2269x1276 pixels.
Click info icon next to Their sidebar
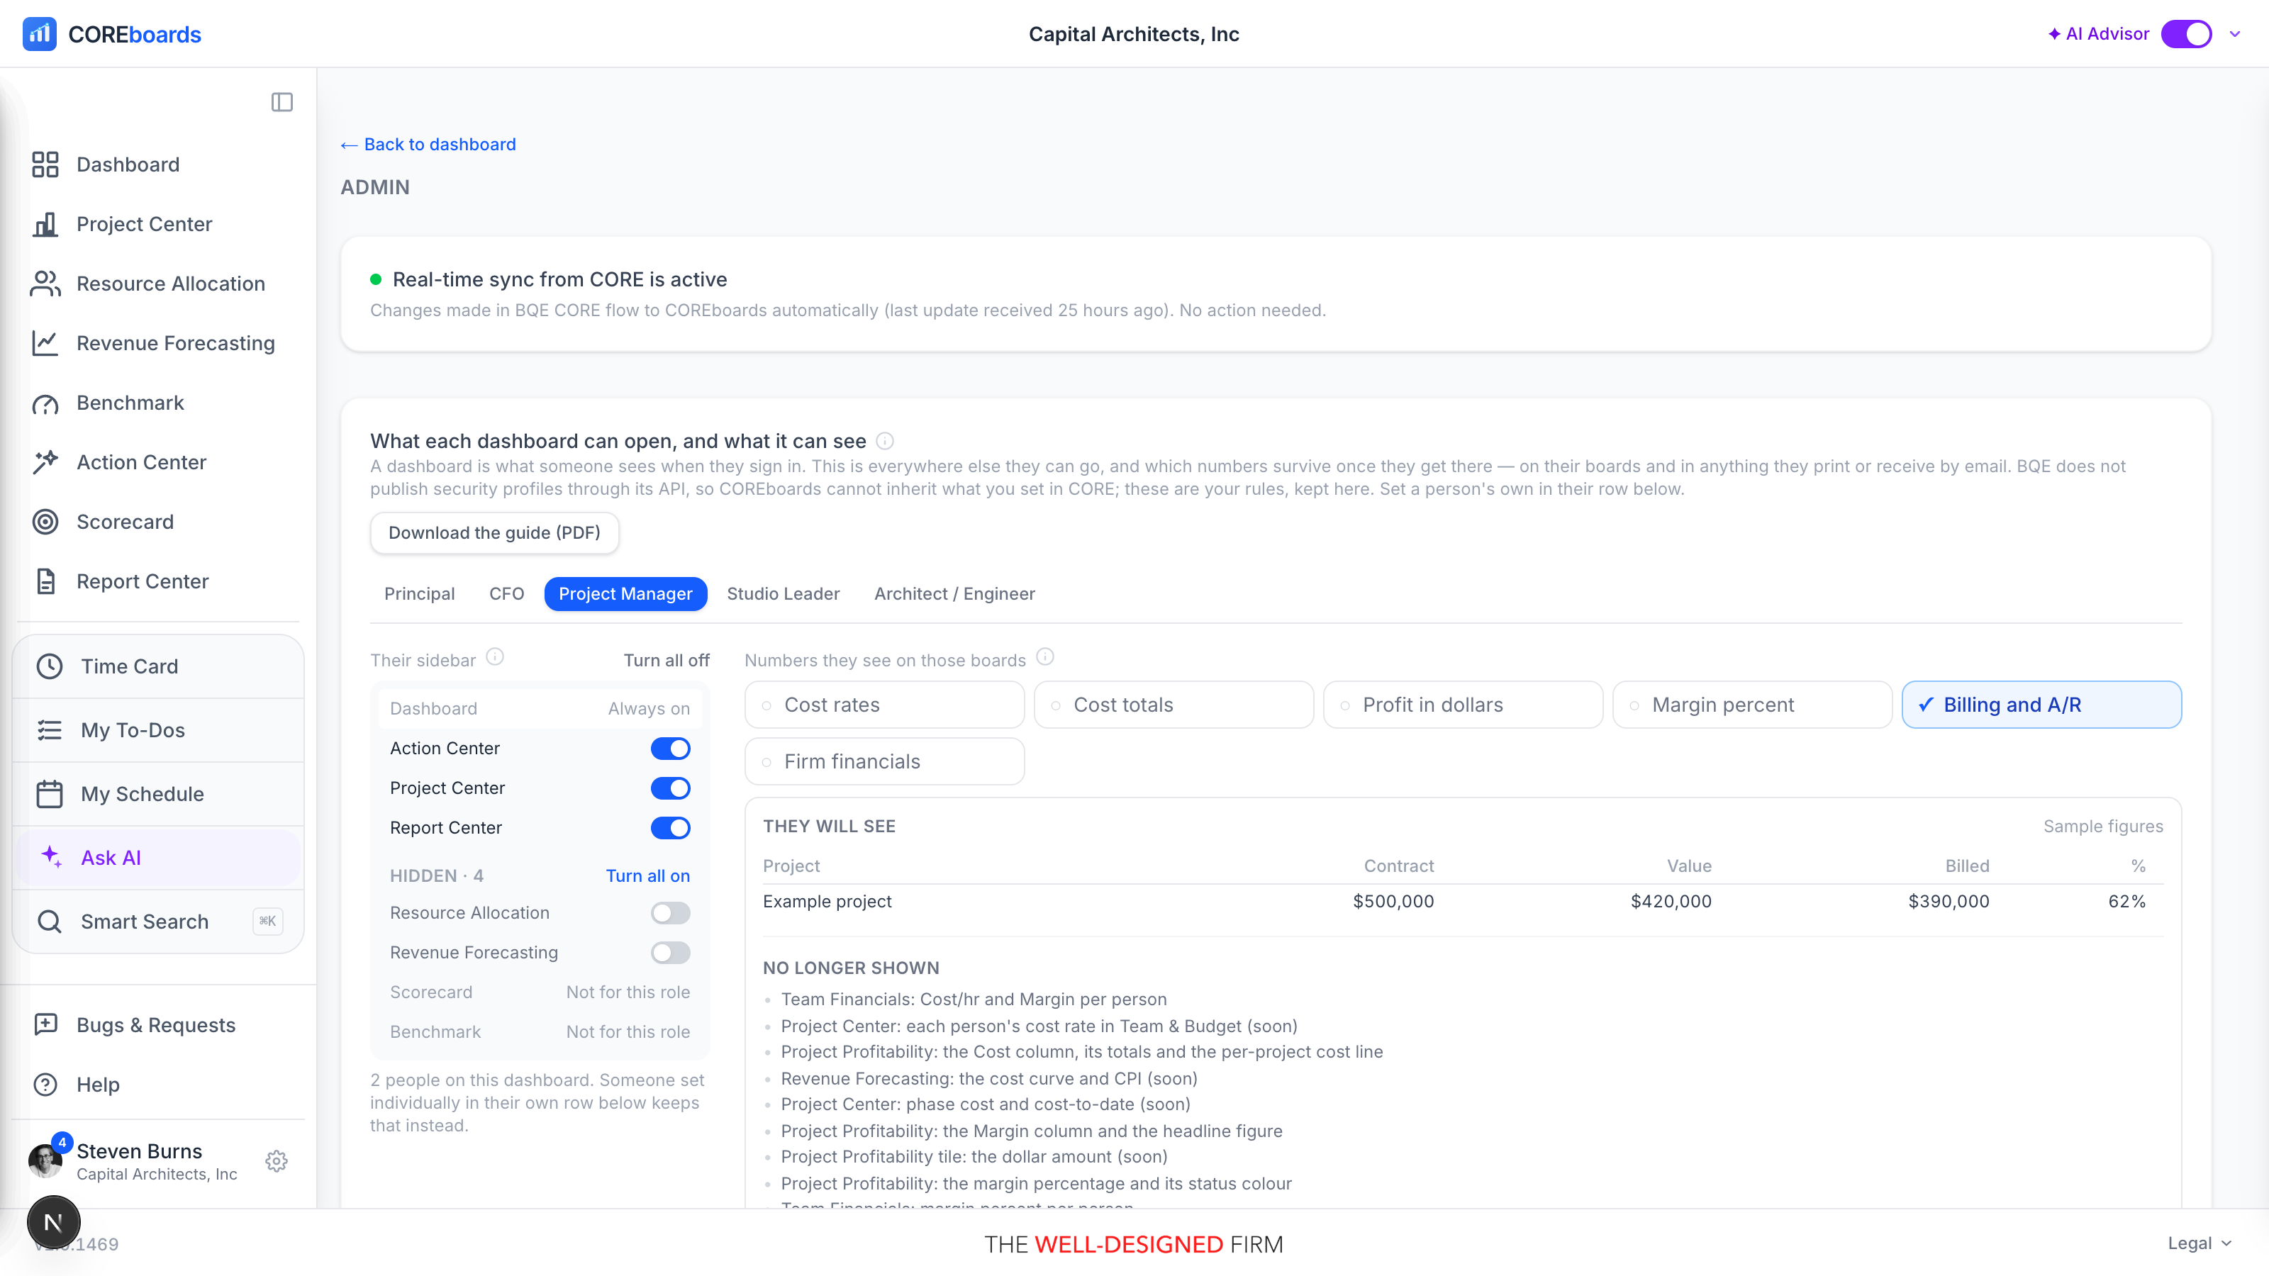coord(495,657)
